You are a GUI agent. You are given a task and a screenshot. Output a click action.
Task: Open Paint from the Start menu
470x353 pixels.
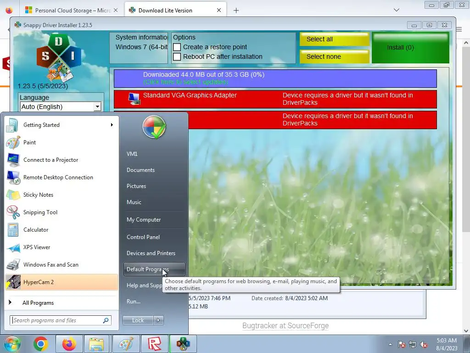(62, 142)
